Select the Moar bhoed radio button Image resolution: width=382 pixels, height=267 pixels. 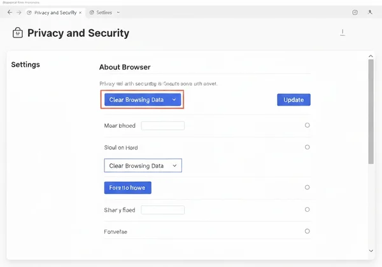(x=308, y=125)
